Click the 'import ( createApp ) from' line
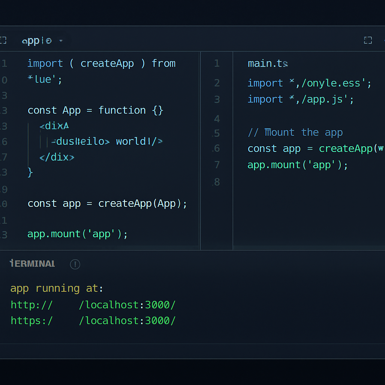Image resolution: width=385 pixels, height=385 pixels. (x=102, y=64)
